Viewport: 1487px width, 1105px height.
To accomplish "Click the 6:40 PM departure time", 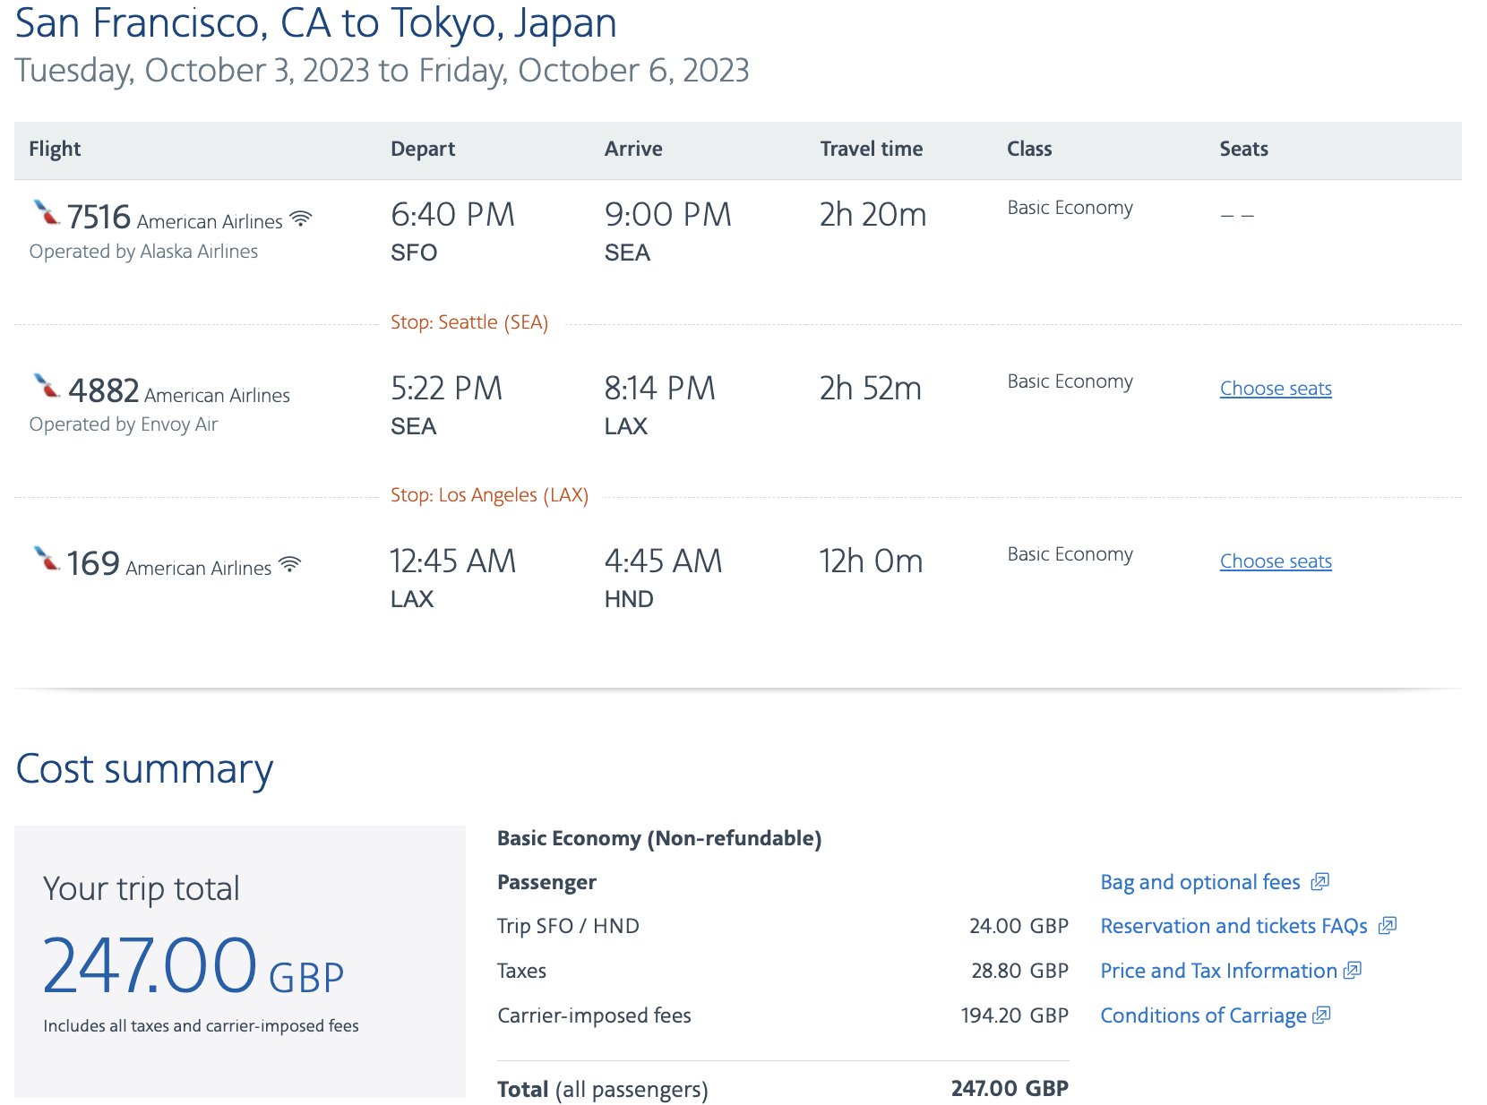I will tap(452, 215).
